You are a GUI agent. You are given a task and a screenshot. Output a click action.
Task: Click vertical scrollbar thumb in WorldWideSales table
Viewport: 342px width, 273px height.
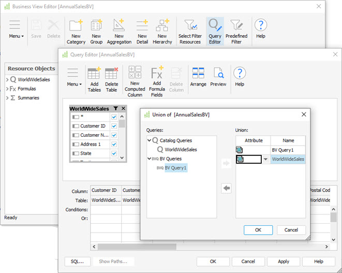click(122, 123)
